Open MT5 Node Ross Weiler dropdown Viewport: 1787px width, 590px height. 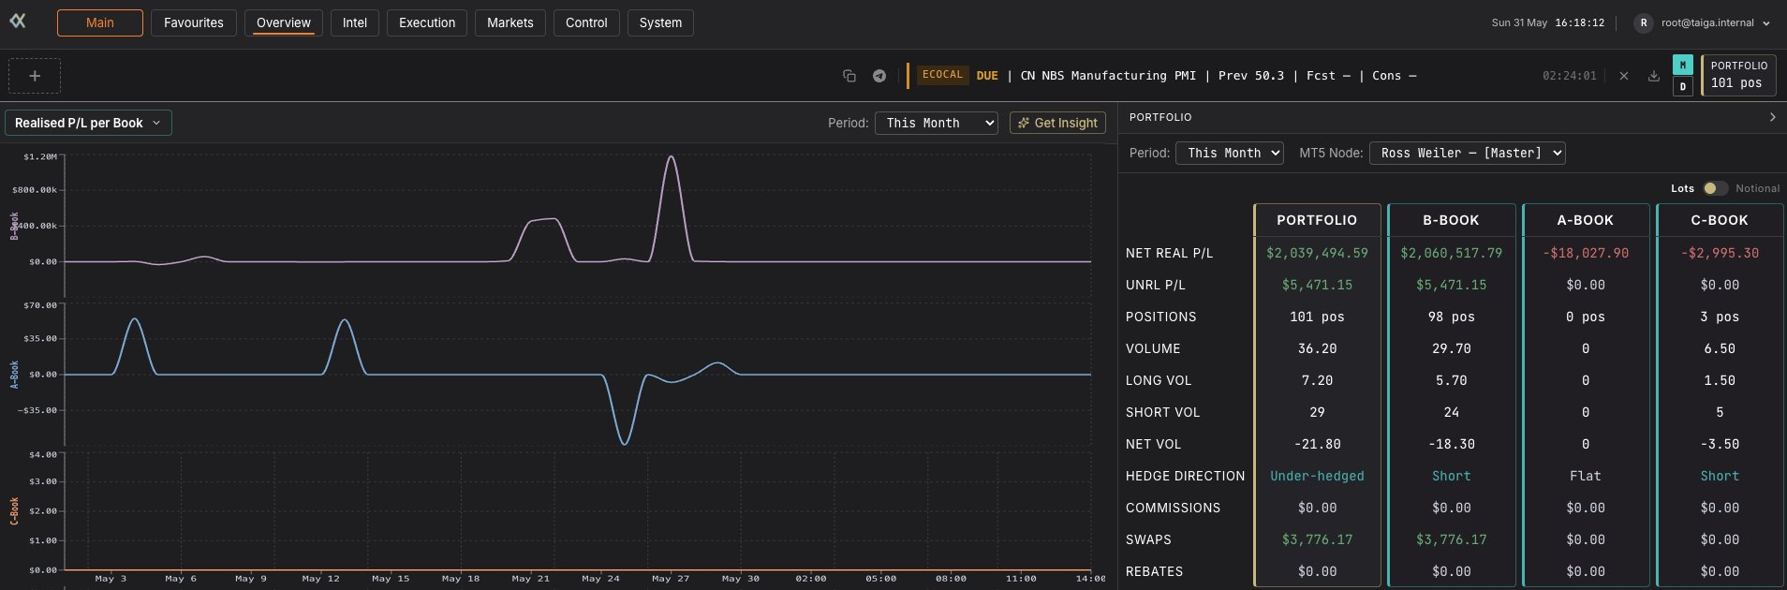click(1467, 153)
